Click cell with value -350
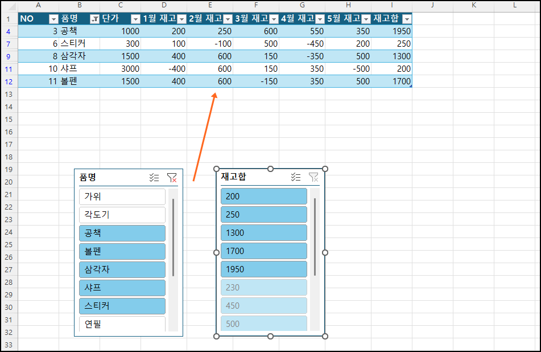The width and height of the screenshot is (541, 352). click(x=302, y=56)
